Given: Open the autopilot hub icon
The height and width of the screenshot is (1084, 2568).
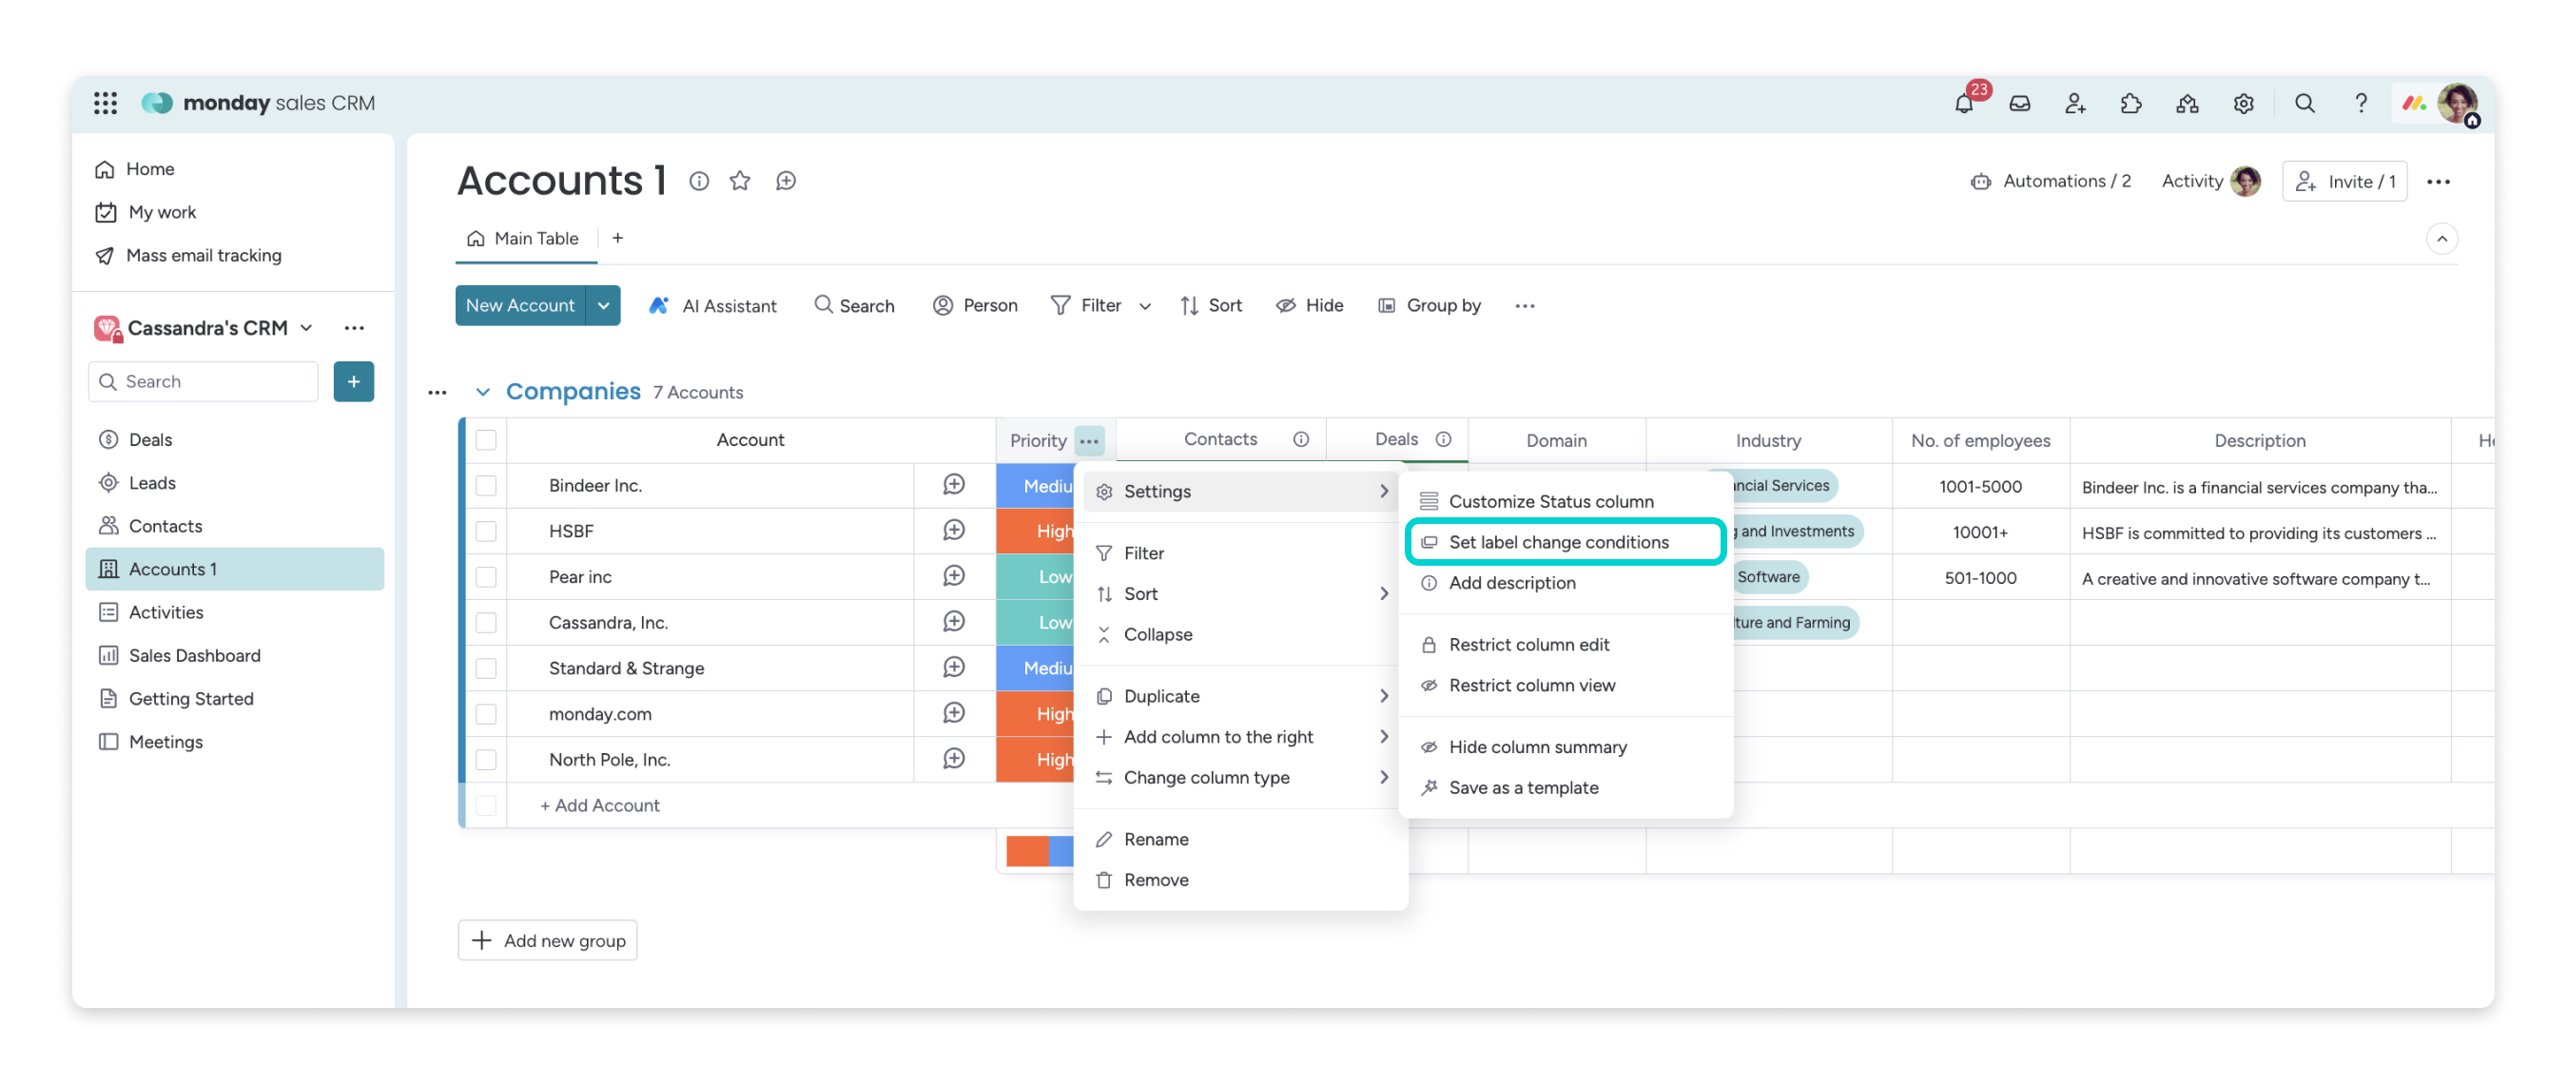Looking at the screenshot, I should (2188, 103).
